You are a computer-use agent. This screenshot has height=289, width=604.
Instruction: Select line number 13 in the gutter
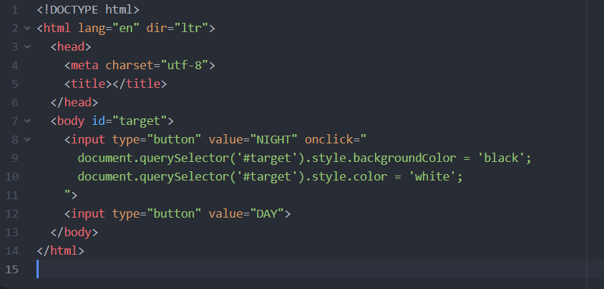11,232
